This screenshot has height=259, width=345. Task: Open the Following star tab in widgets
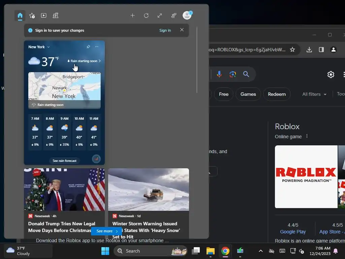(32, 16)
